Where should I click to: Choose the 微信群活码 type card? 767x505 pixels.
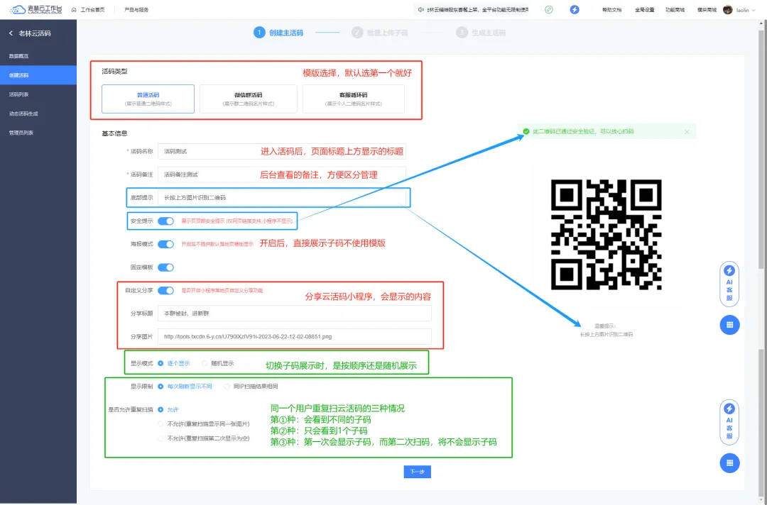249,99
